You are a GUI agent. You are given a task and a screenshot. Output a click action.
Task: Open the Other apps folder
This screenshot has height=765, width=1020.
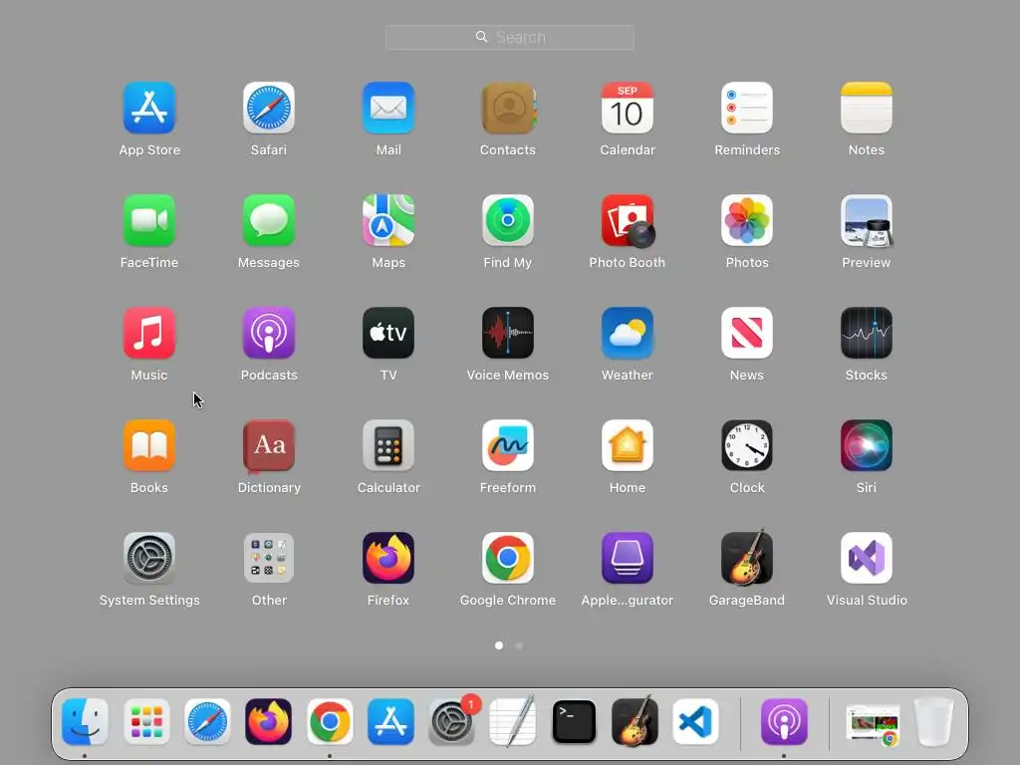coord(269,558)
